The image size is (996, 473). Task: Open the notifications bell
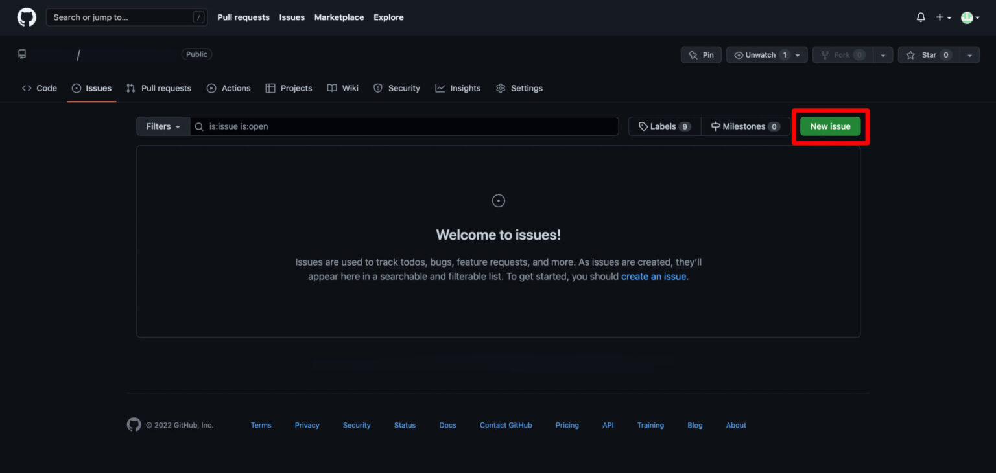point(921,17)
